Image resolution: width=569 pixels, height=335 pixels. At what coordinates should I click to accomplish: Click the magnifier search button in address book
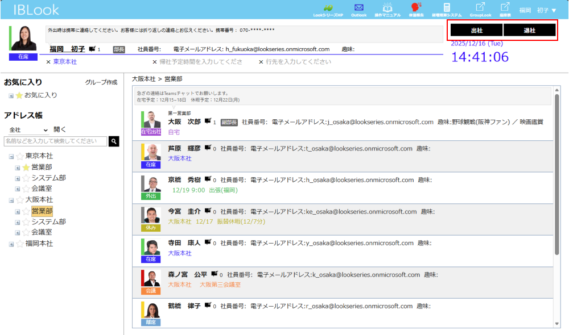[x=114, y=141]
